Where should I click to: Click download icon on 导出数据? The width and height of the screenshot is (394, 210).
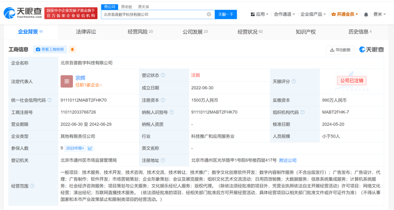pyautogui.click(x=333, y=49)
